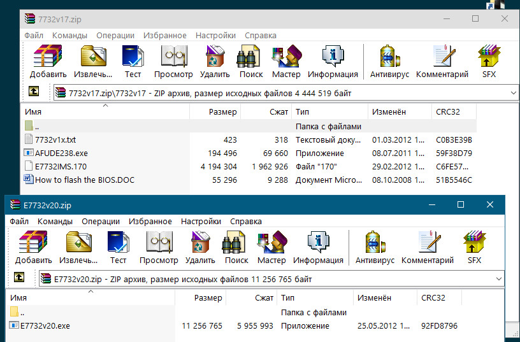Screen dimensions: 520x342
Task: Go up one level in E7732v20.zip window
Action: 19,277
